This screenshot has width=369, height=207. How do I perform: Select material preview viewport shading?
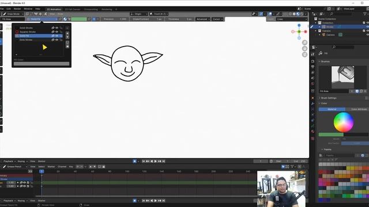(x=298, y=14)
